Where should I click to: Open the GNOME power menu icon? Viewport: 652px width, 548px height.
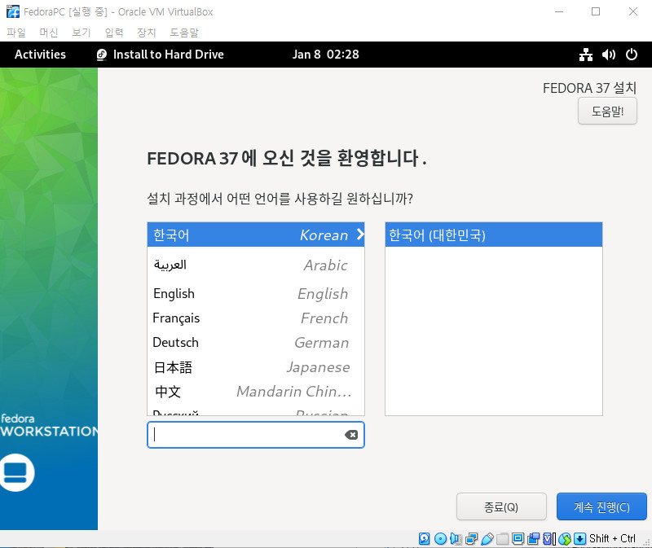[631, 55]
